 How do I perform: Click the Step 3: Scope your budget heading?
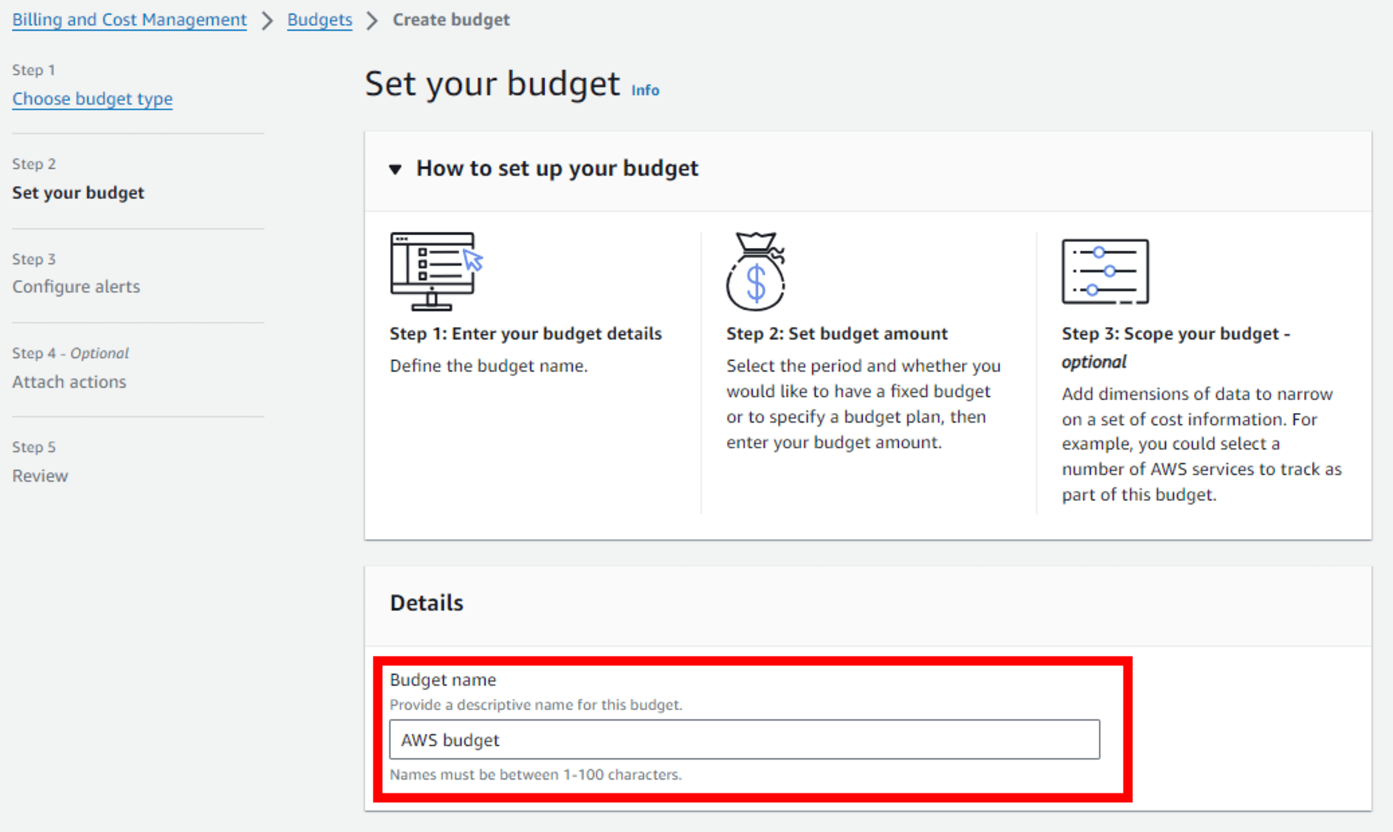coord(1176,347)
